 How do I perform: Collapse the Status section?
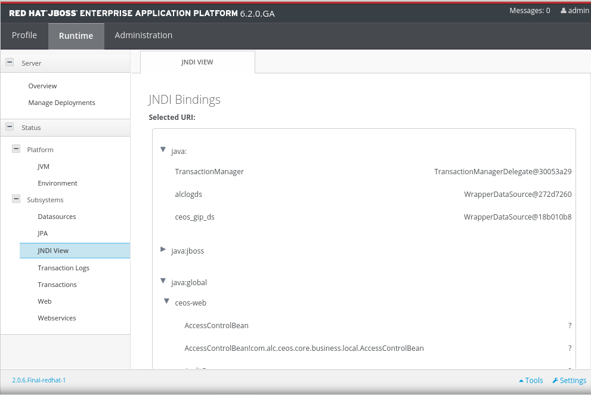(x=10, y=126)
